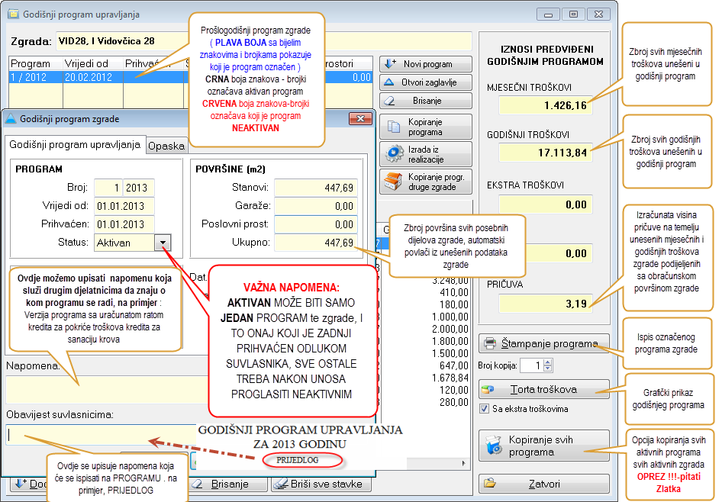This screenshot has width=722, height=502.
Task: Click the Kopiranje svih programa button
Action: pos(544,446)
